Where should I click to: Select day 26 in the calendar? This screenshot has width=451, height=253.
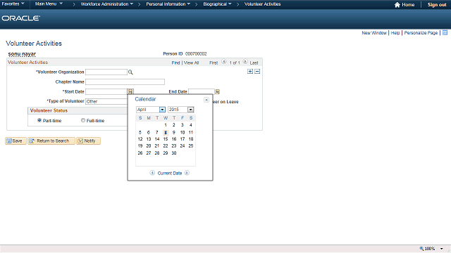pyautogui.click(x=140, y=153)
